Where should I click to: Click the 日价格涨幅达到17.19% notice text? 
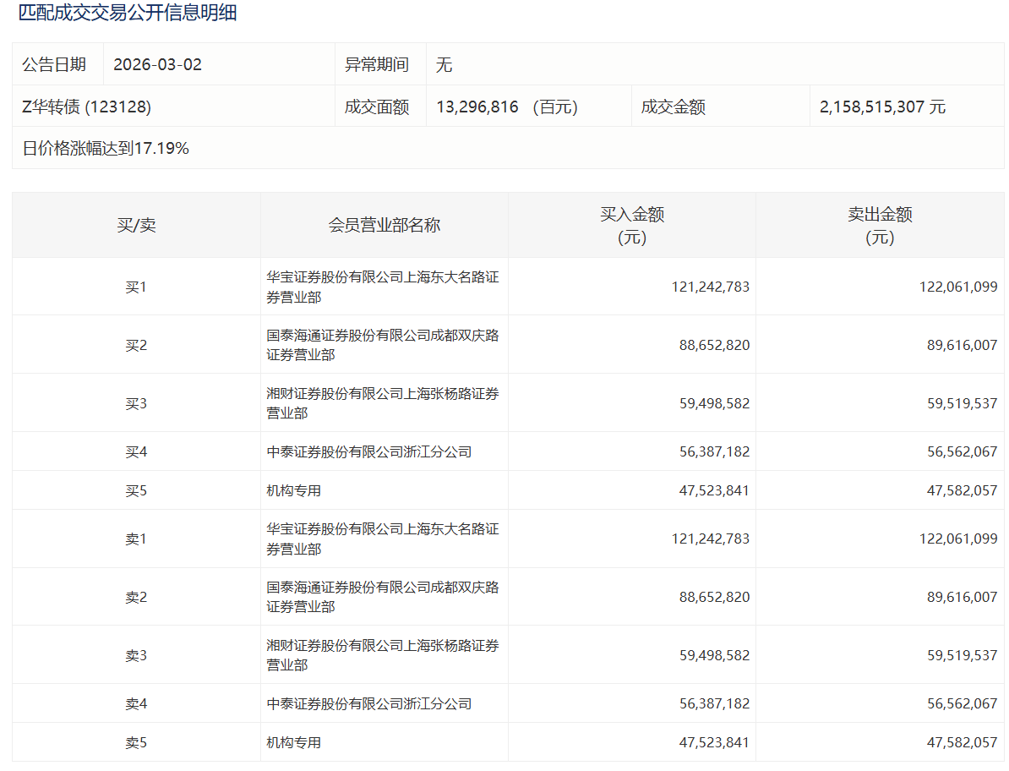pyautogui.click(x=106, y=149)
